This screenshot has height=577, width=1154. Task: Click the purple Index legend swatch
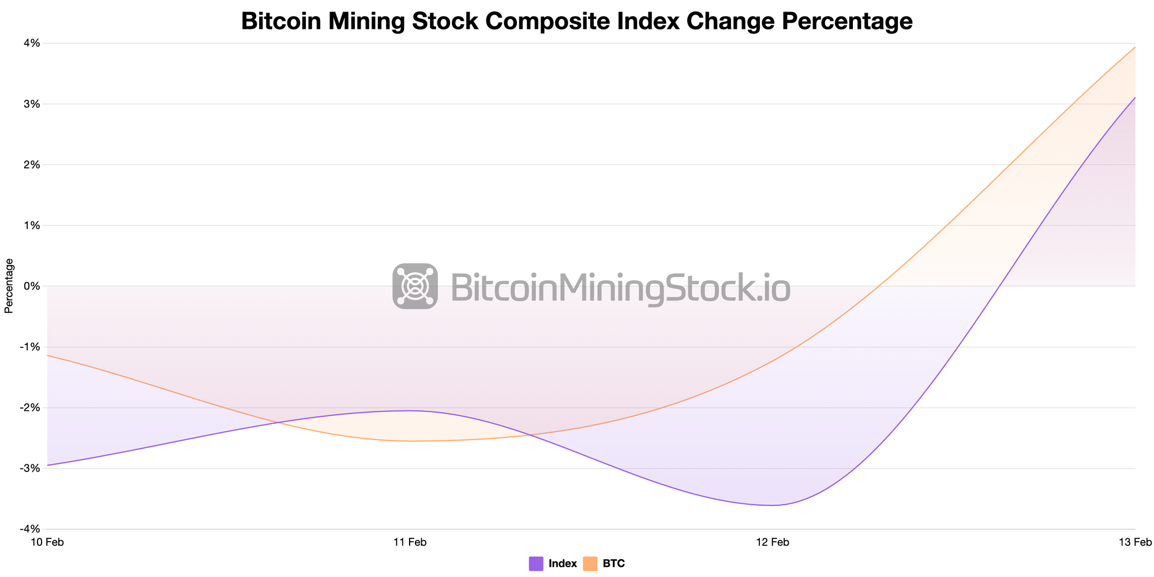pos(535,564)
